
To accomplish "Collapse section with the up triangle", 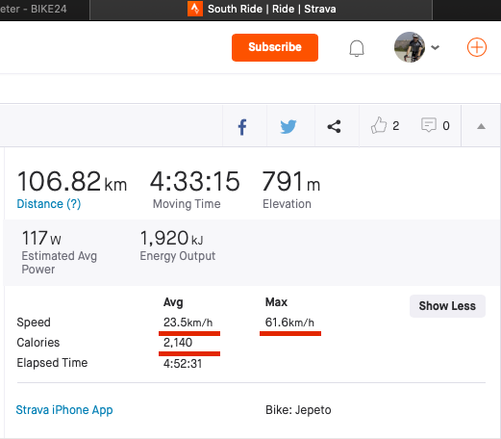I will tap(481, 126).
